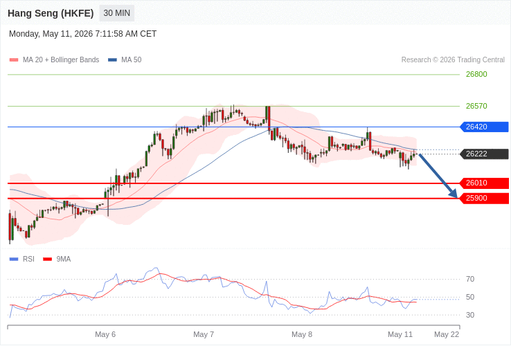Image resolution: width=511 pixels, height=346 pixels.
Task: Toggle the RSI legend label
Action: pyautogui.click(x=28, y=259)
